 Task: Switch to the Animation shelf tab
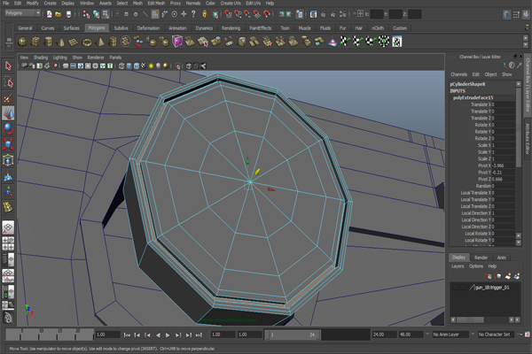click(x=178, y=28)
